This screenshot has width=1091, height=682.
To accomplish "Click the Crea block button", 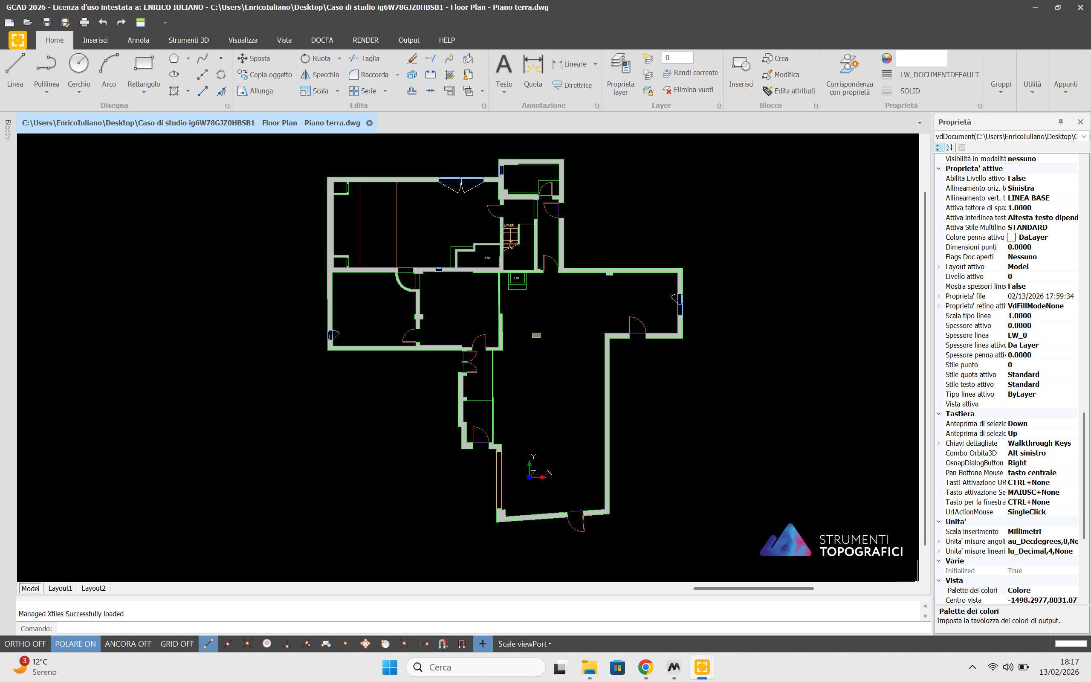I will point(775,58).
